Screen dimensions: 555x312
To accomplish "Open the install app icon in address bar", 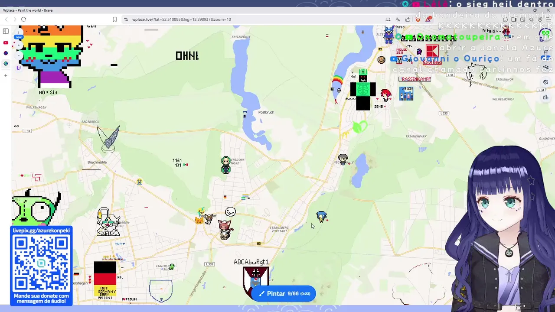I will [388, 19].
